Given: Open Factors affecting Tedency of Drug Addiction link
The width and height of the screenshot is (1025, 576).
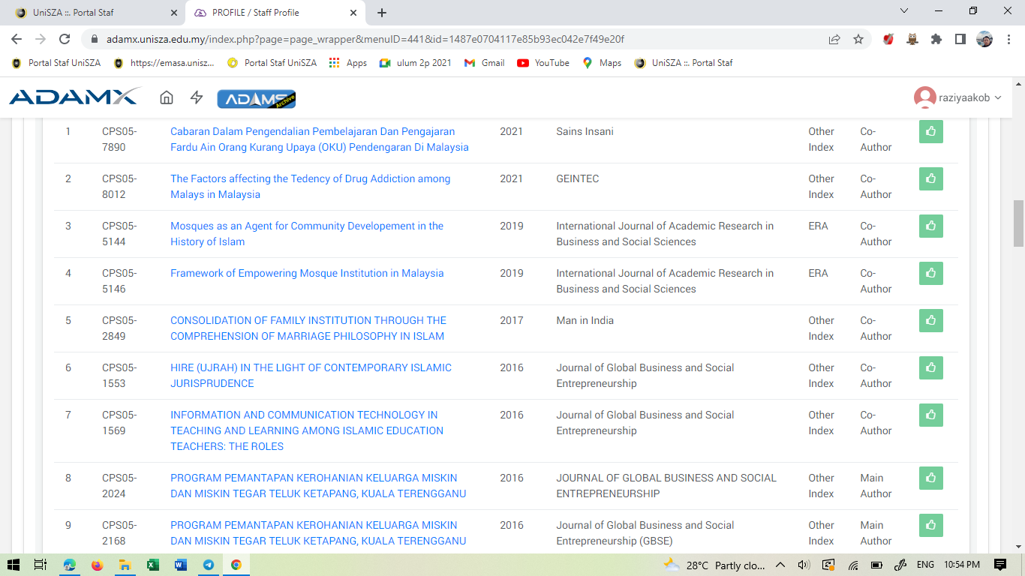Looking at the screenshot, I should click(x=311, y=186).
